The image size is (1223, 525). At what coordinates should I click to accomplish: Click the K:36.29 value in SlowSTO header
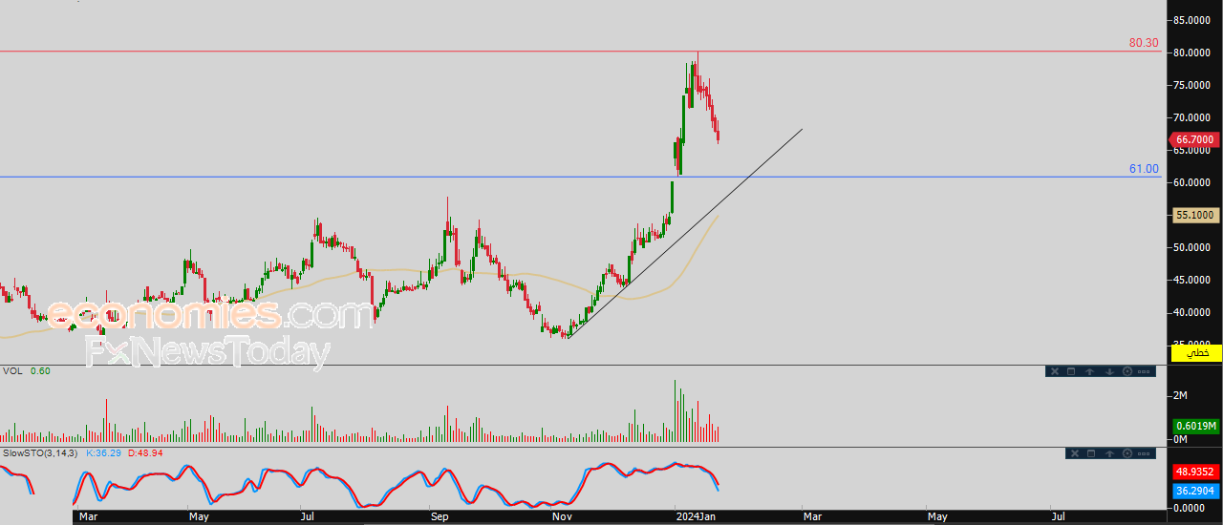[103, 452]
